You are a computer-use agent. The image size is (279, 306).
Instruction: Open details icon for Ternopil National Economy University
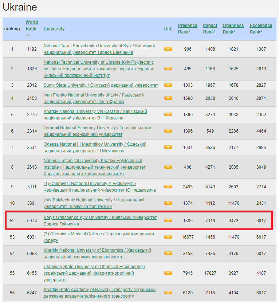click(168, 131)
